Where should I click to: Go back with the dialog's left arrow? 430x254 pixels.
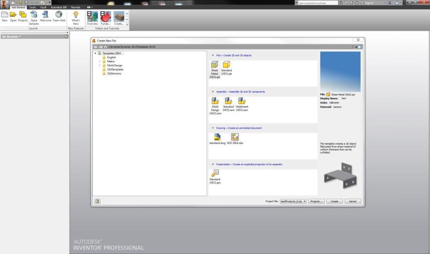[x=96, y=47]
